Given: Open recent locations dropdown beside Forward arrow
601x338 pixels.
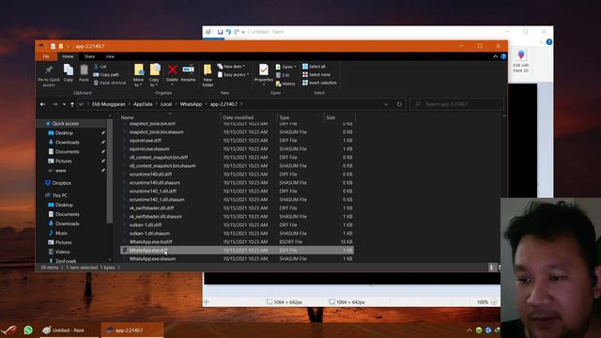Looking at the screenshot, I should pyautogui.click(x=64, y=104).
